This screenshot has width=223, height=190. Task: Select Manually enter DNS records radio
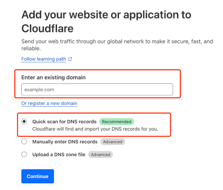tap(24, 142)
